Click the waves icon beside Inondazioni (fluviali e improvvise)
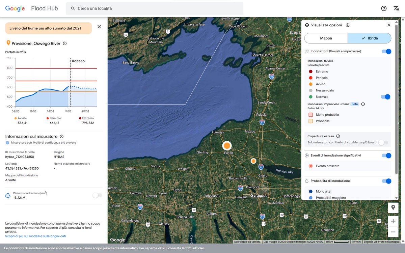The height and width of the screenshot is (253, 405). 307,51
